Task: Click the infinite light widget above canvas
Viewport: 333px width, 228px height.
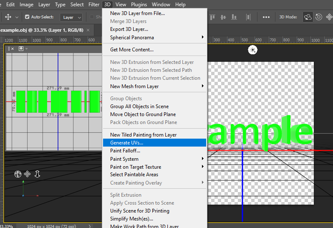Action: pyautogui.click(x=252, y=50)
